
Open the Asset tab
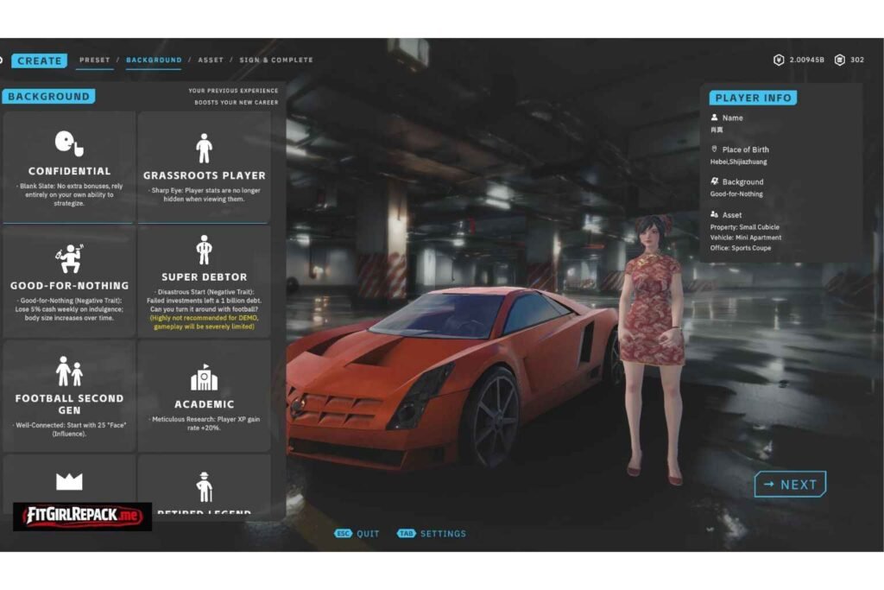tap(211, 60)
